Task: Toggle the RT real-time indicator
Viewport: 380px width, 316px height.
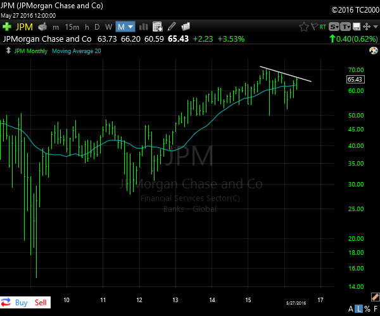Action: click(323, 27)
